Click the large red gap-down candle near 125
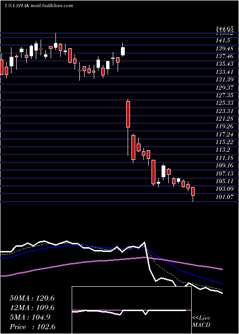The image size is (239, 334). [x=128, y=115]
